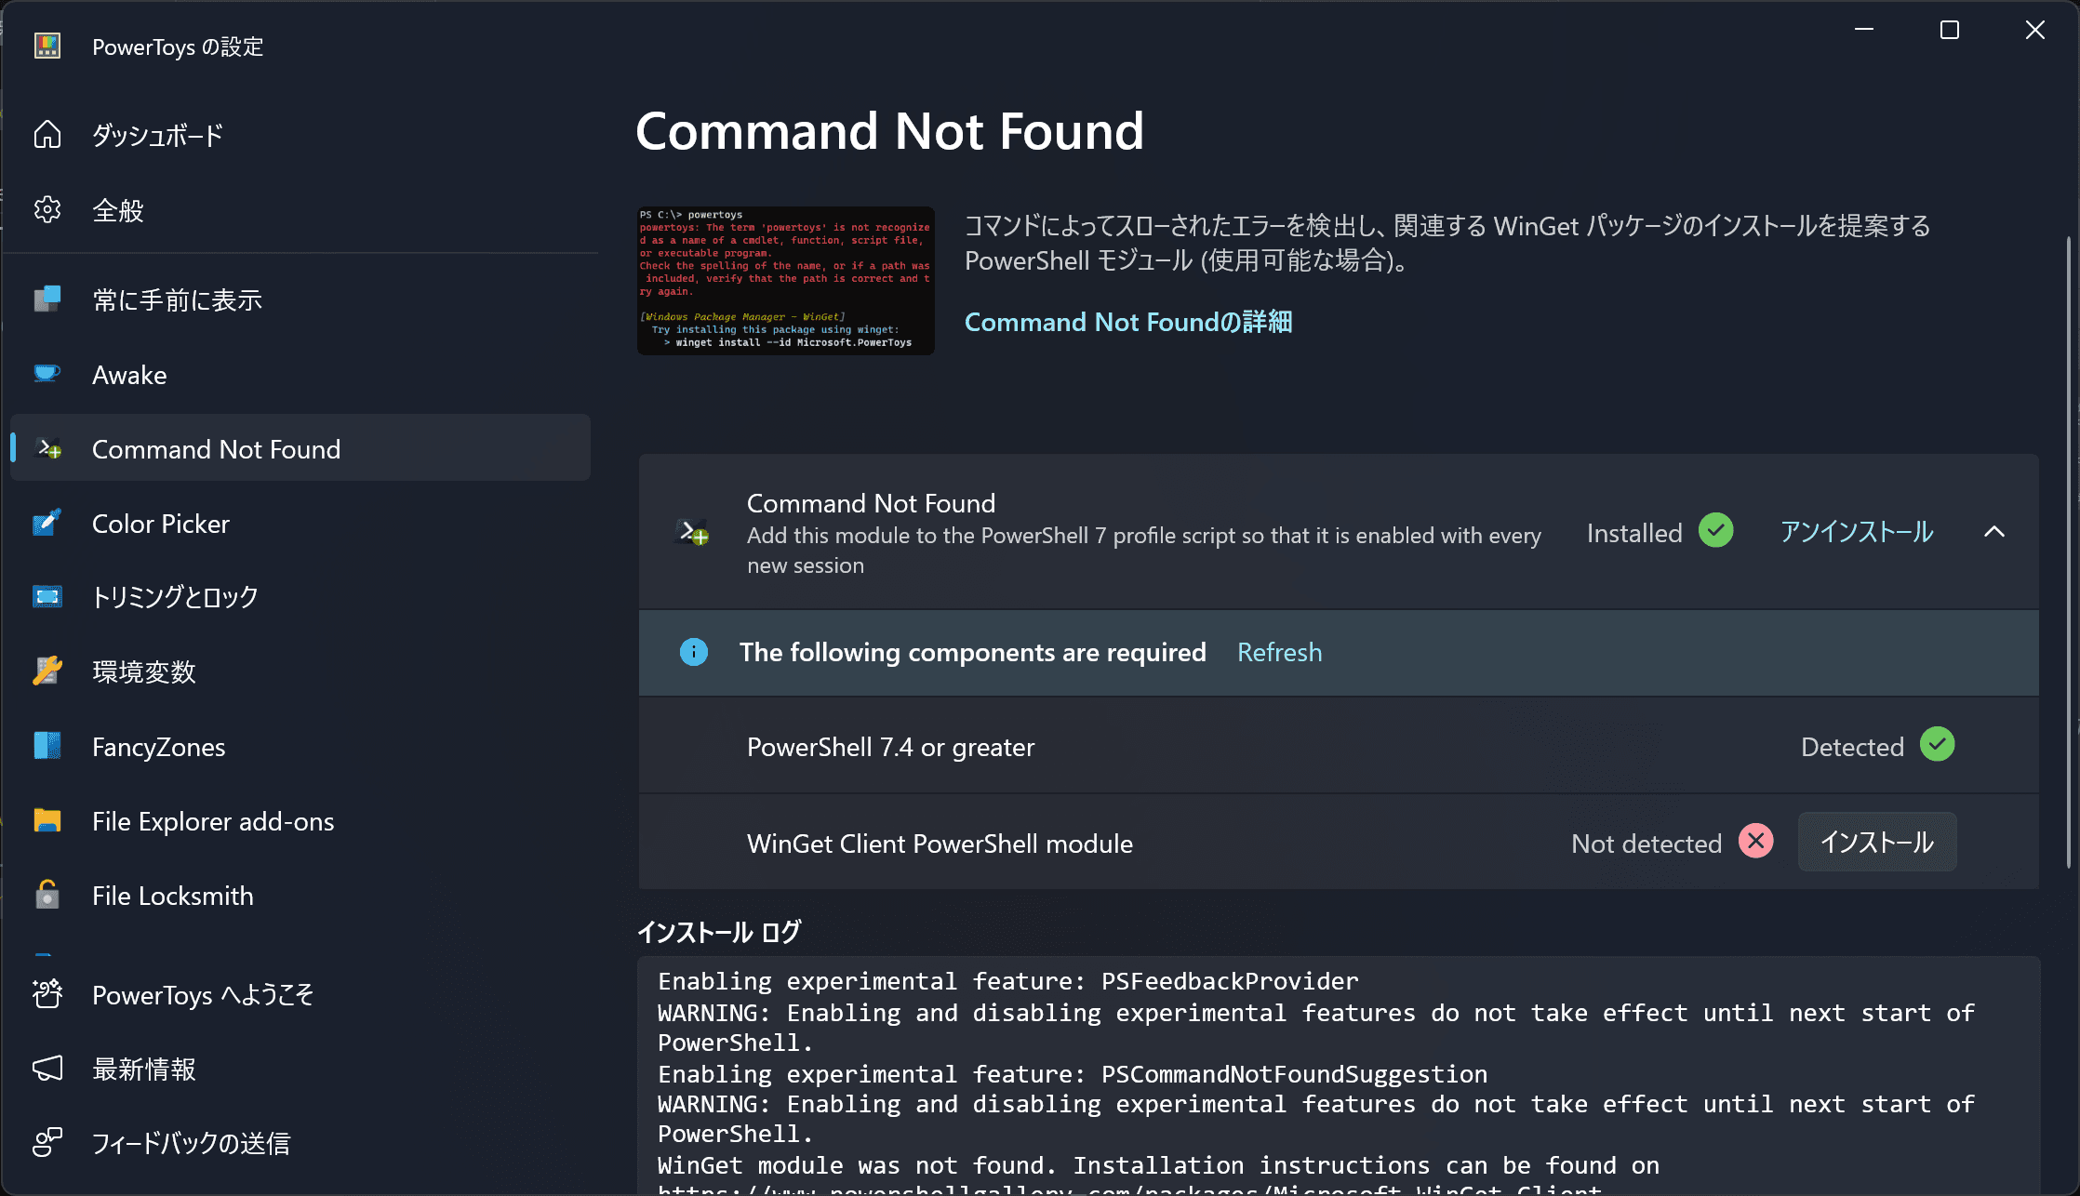Open the ダッシュボード home icon
This screenshot has height=1196, width=2080.
47,135
